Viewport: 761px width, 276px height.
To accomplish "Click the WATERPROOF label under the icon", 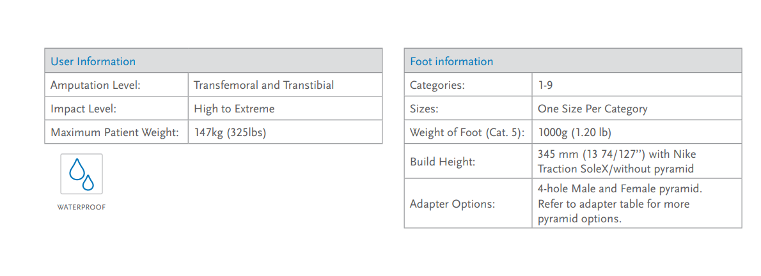I will click(82, 208).
